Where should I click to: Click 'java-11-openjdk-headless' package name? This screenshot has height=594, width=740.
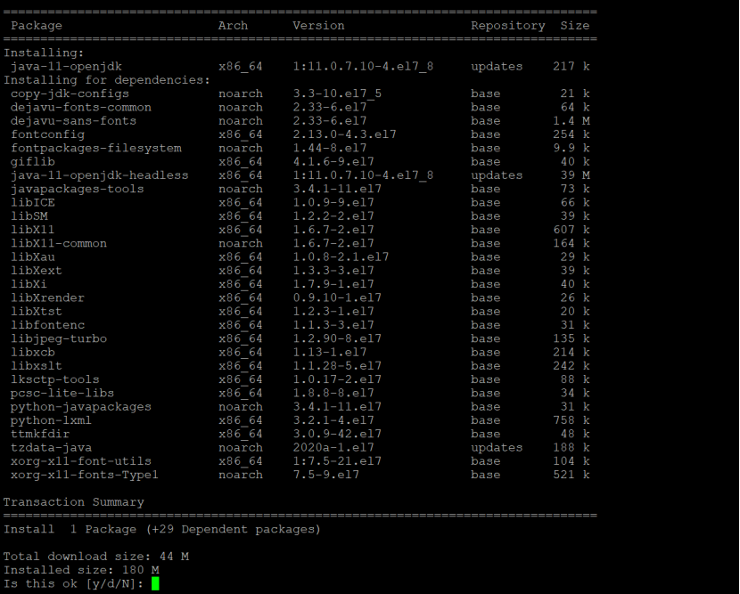[x=99, y=175]
